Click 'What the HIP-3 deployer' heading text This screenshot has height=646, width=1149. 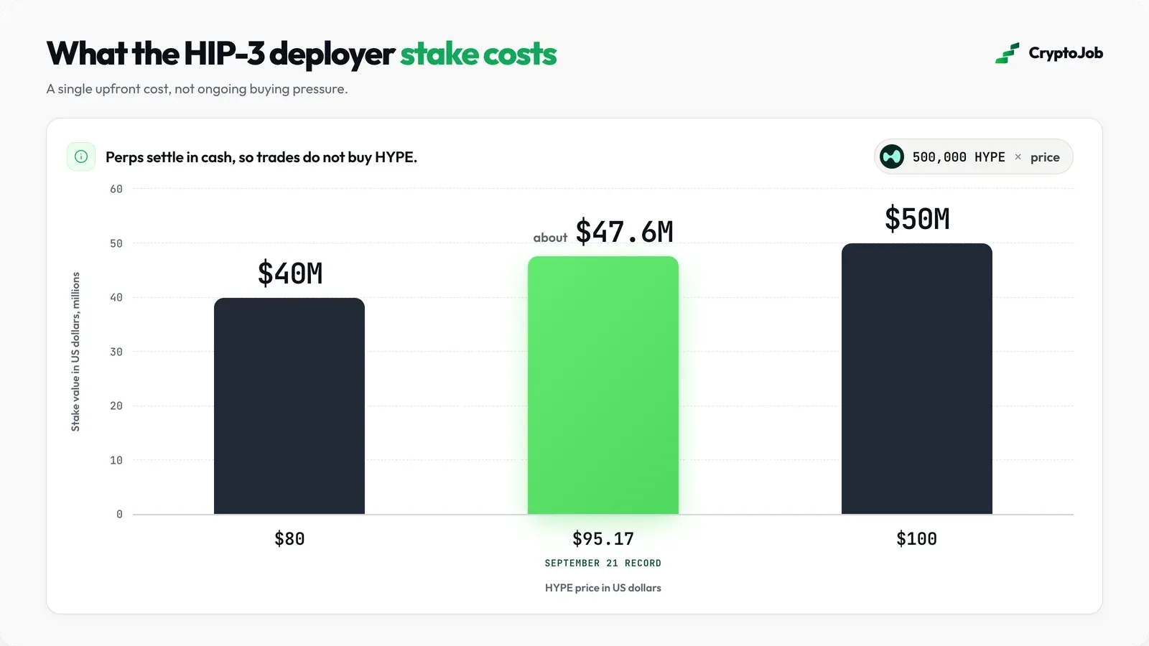(220, 54)
